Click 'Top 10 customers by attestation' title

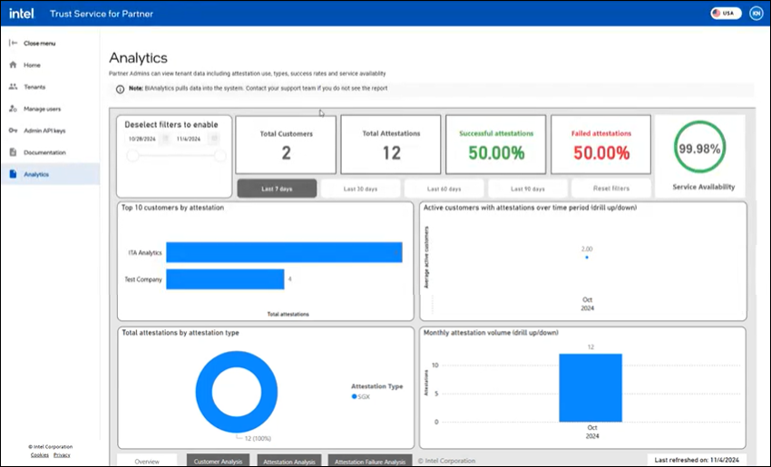(172, 208)
